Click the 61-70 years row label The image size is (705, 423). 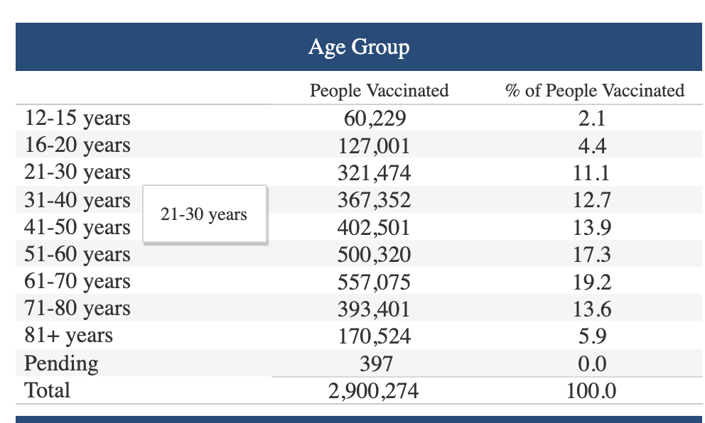pos(77,282)
